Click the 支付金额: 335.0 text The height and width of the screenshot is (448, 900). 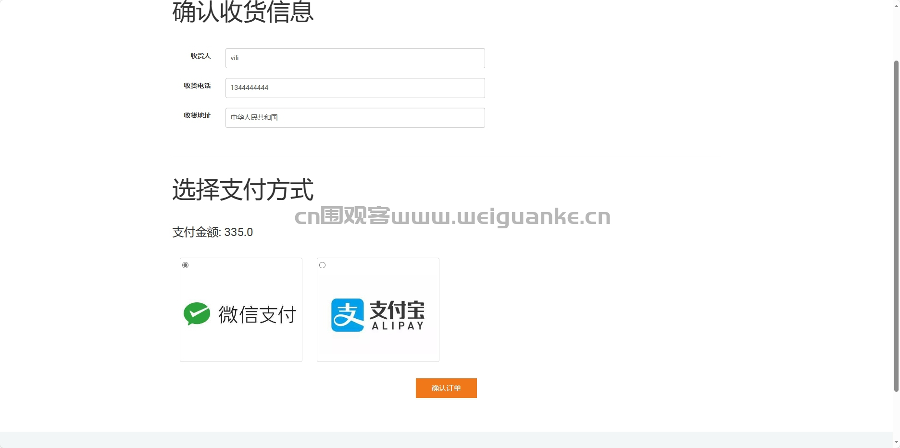(x=212, y=232)
